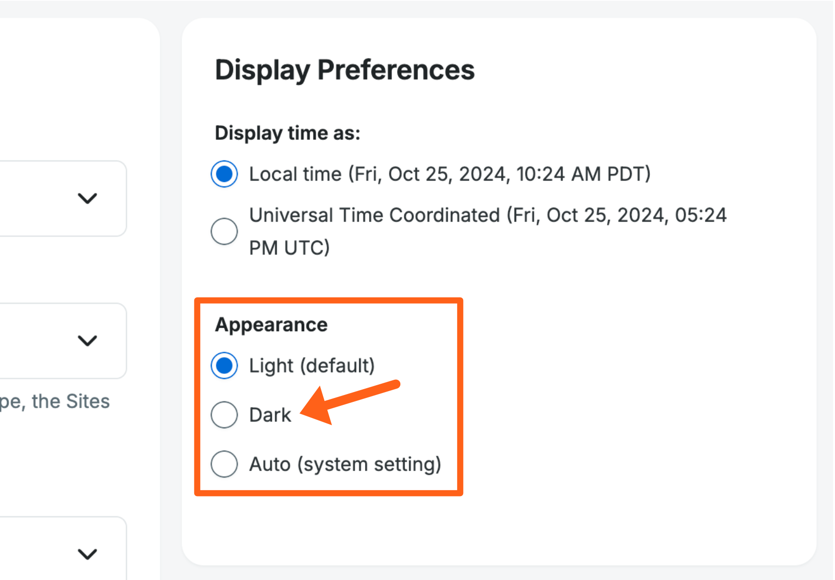835x580 pixels.
Task: Click the Local time radio circle
Action: pyautogui.click(x=224, y=174)
